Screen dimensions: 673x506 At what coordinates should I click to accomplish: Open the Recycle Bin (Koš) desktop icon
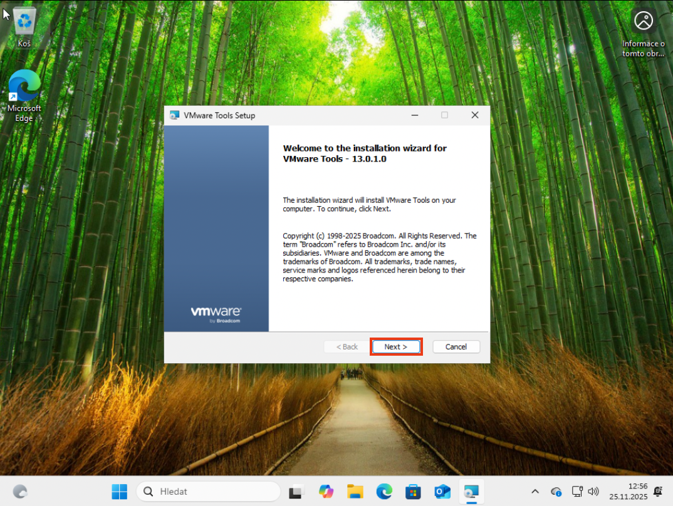point(24,26)
